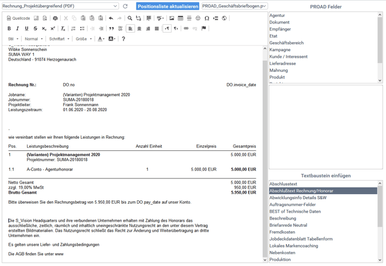Viewport: 386px width, 266px height.
Task: Click the Quellcode source view button
Action: tap(19, 19)
